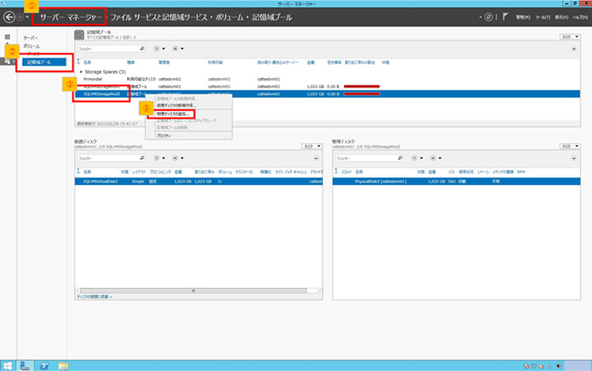Open Server Manager from the taskbar
Viewport: 592px width, 371px height.
point(26,365)
